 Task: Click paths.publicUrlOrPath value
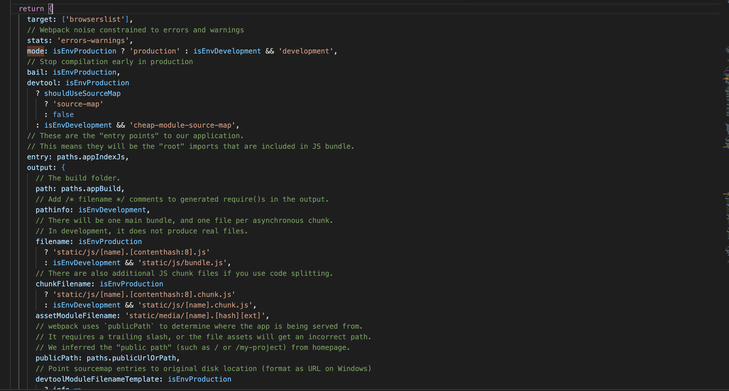pos(131,358)
